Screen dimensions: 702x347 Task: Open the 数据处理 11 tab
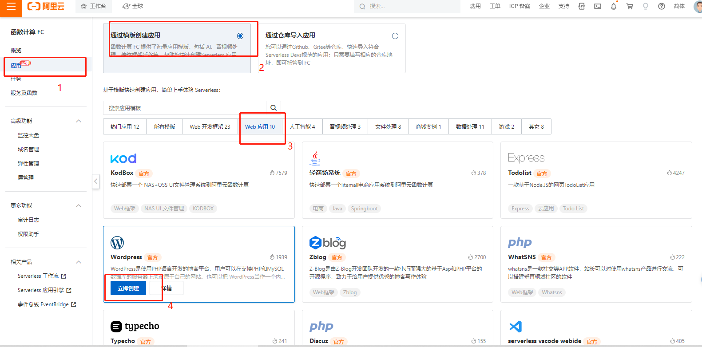tap(470, 126)
